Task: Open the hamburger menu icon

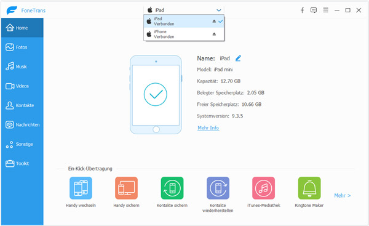Action: pos(325,10)
